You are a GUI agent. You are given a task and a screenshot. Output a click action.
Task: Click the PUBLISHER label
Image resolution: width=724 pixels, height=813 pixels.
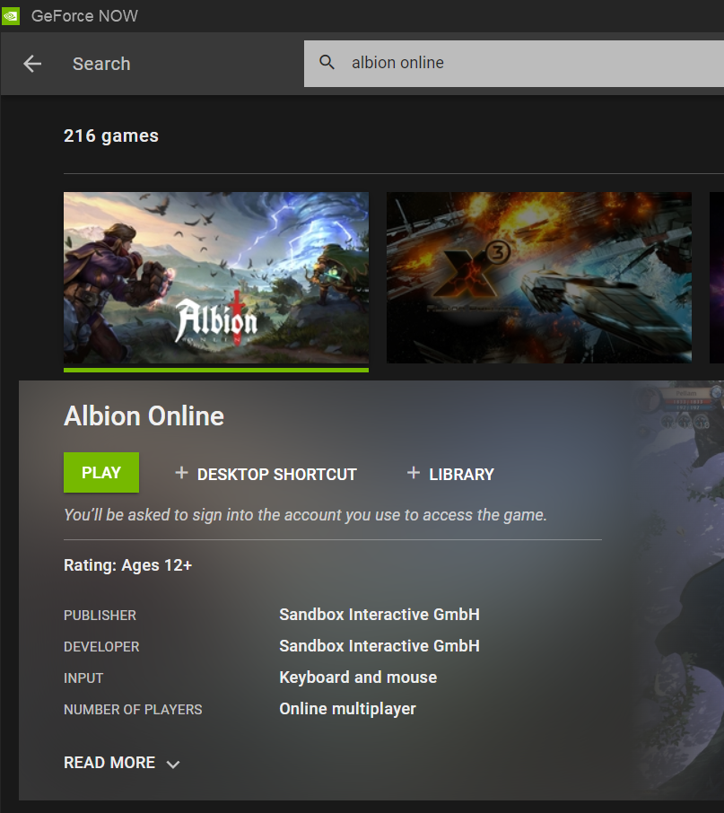click(x=100, y=616)
